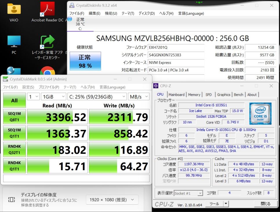Open the globe network desktop icon
The height and width of the screenshot is (212, 280).
pos(14,71)
